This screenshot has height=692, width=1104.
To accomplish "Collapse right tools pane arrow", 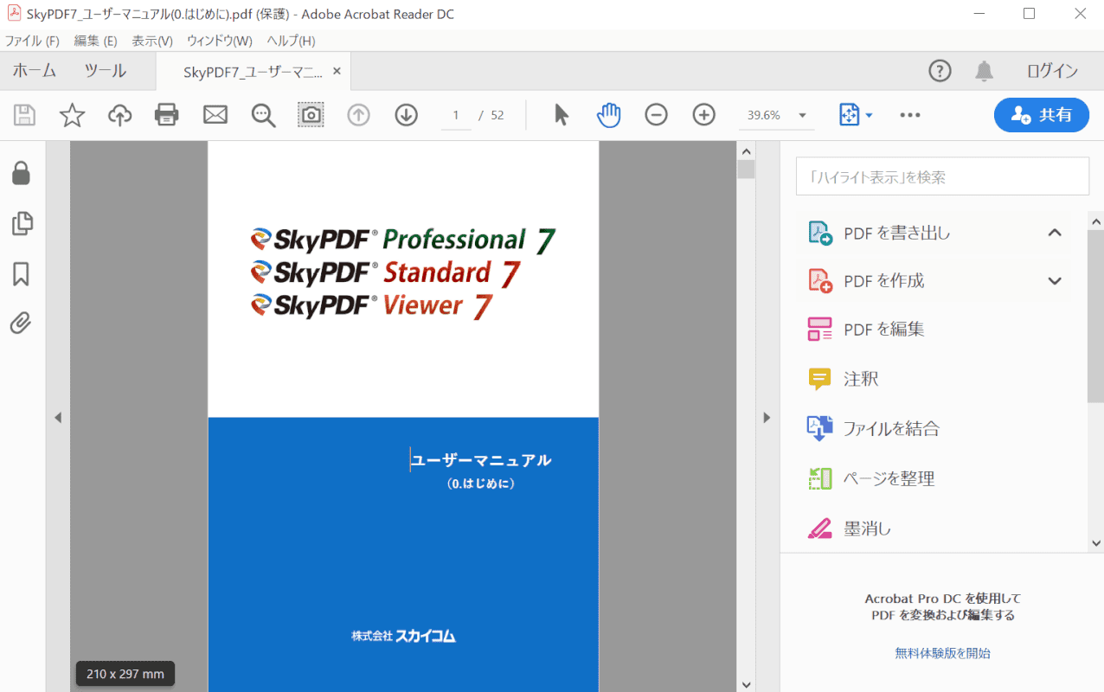I will pyautogui.click(x=766, y=418).
